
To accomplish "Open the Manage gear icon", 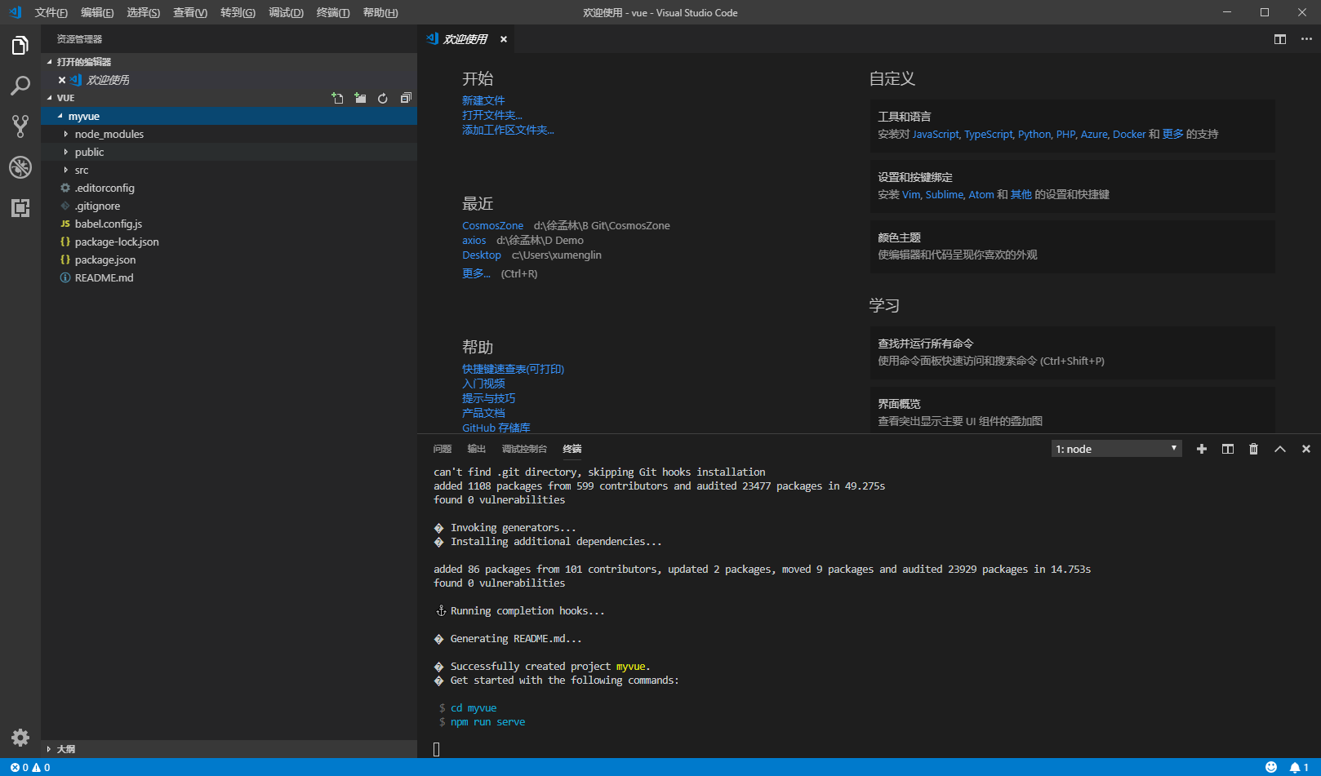I will point(20,738).
